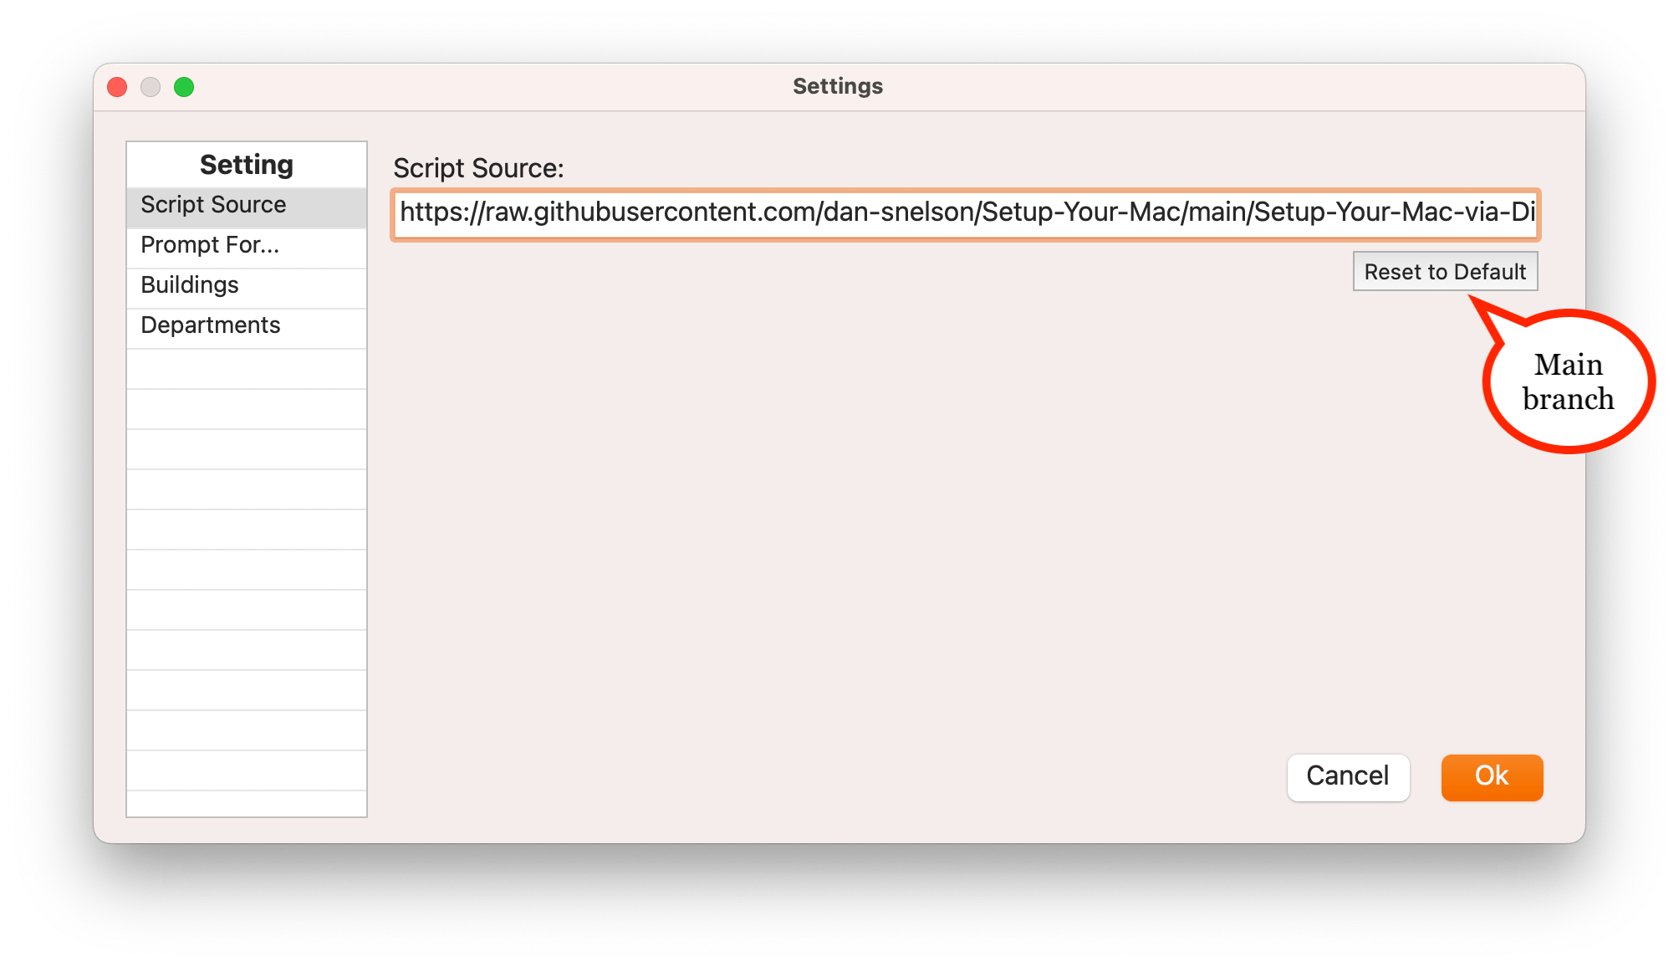The height and width of the screenshot is (967, 1679).
Task: Click second empty row below Departments
Action: point(247,409)
